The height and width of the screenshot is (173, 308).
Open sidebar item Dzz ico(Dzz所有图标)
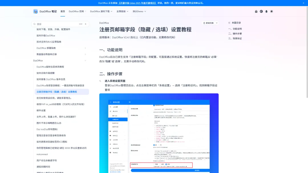pos(47,129)
